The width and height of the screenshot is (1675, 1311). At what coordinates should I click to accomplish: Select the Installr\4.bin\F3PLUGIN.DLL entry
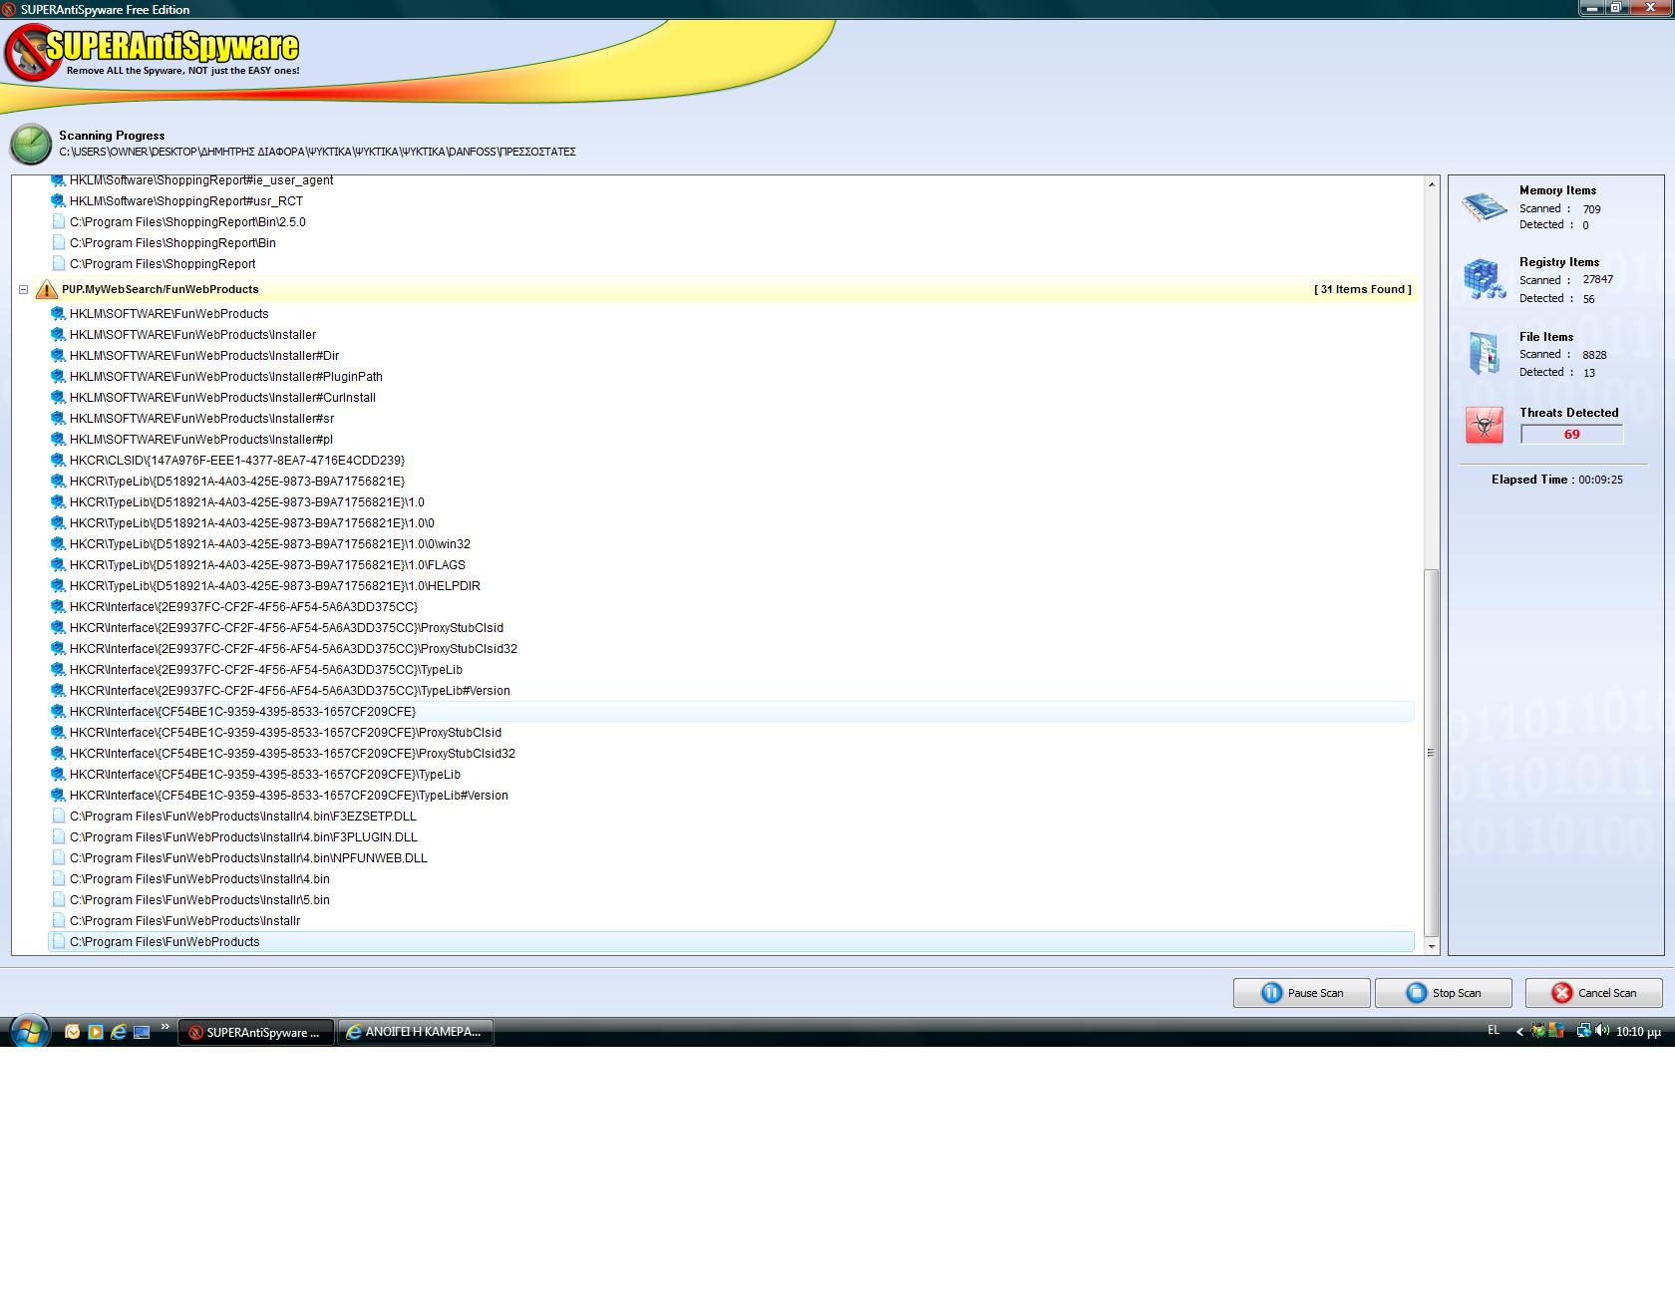(x=243, y=837)
